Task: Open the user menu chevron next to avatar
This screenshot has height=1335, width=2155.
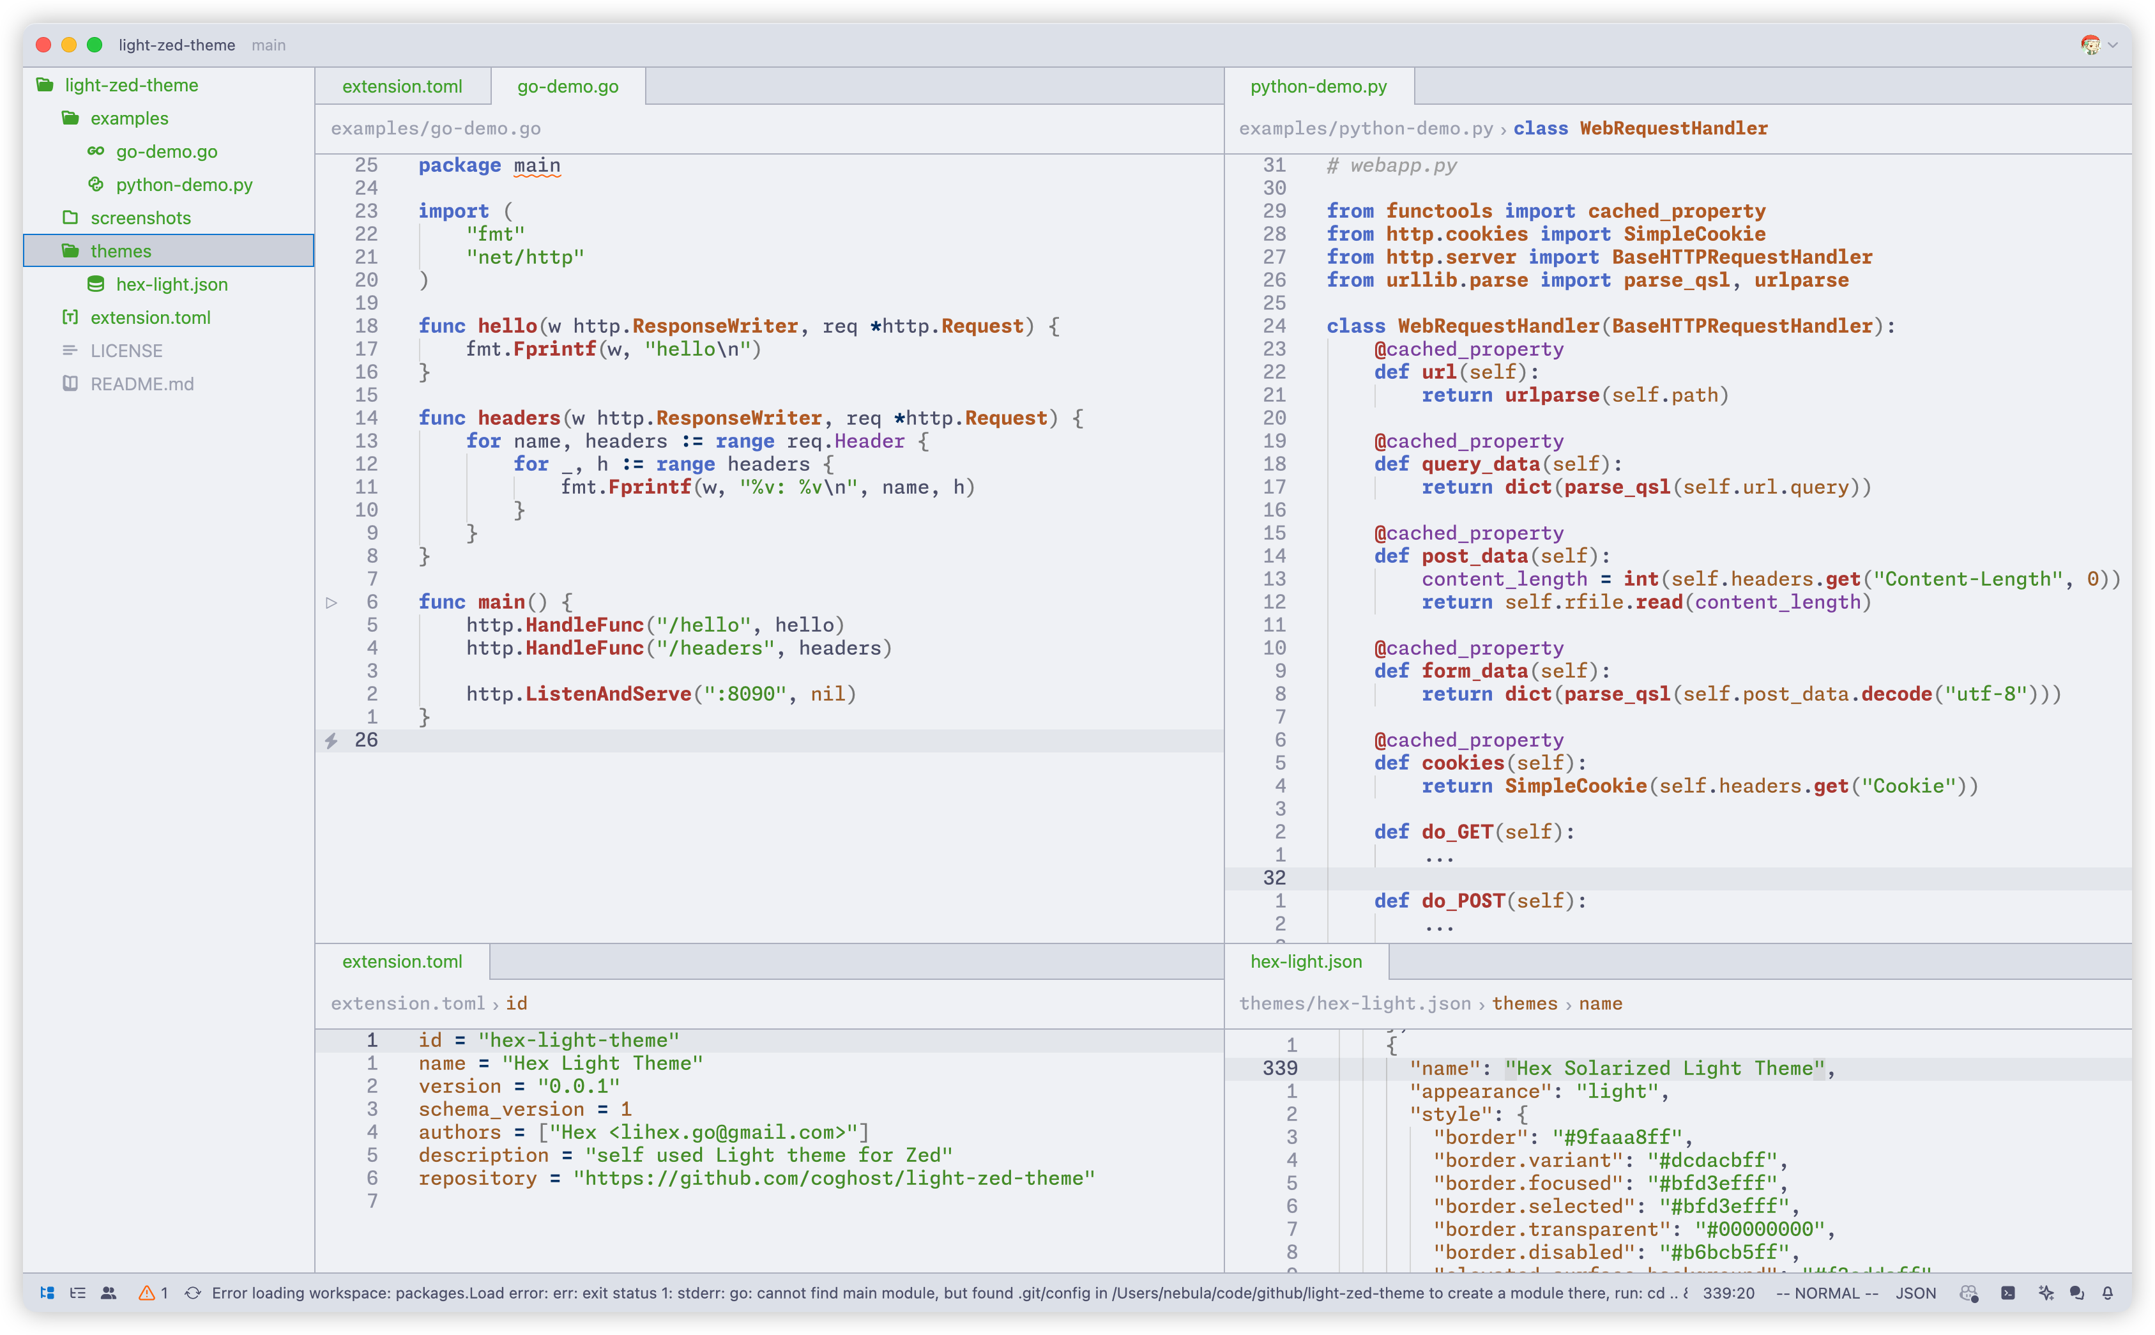Action: [x=2112, y=45]
